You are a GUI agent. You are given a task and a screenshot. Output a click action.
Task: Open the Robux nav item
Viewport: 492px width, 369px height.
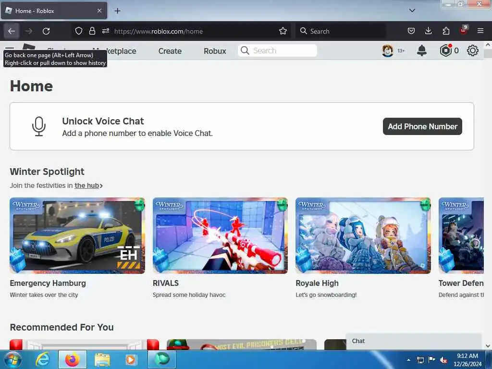point(215,51)
